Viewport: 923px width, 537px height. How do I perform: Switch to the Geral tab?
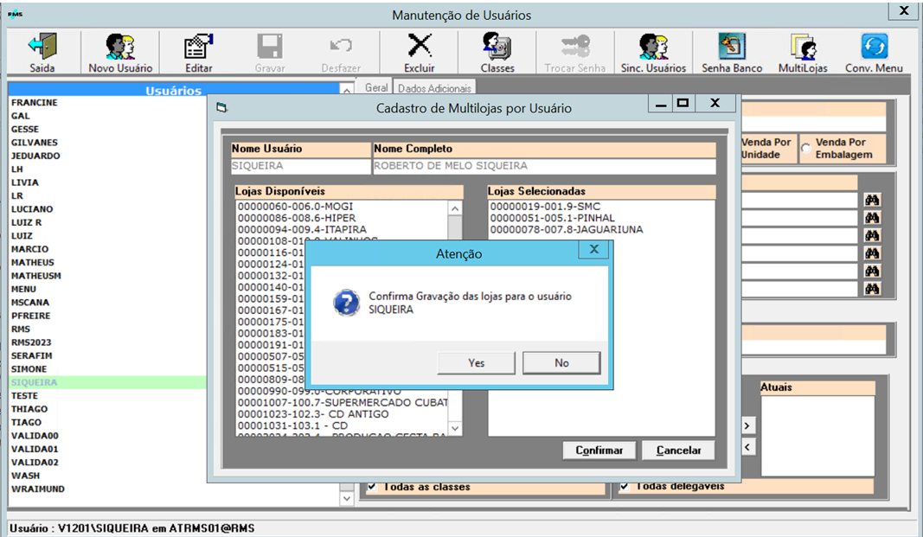375,87
